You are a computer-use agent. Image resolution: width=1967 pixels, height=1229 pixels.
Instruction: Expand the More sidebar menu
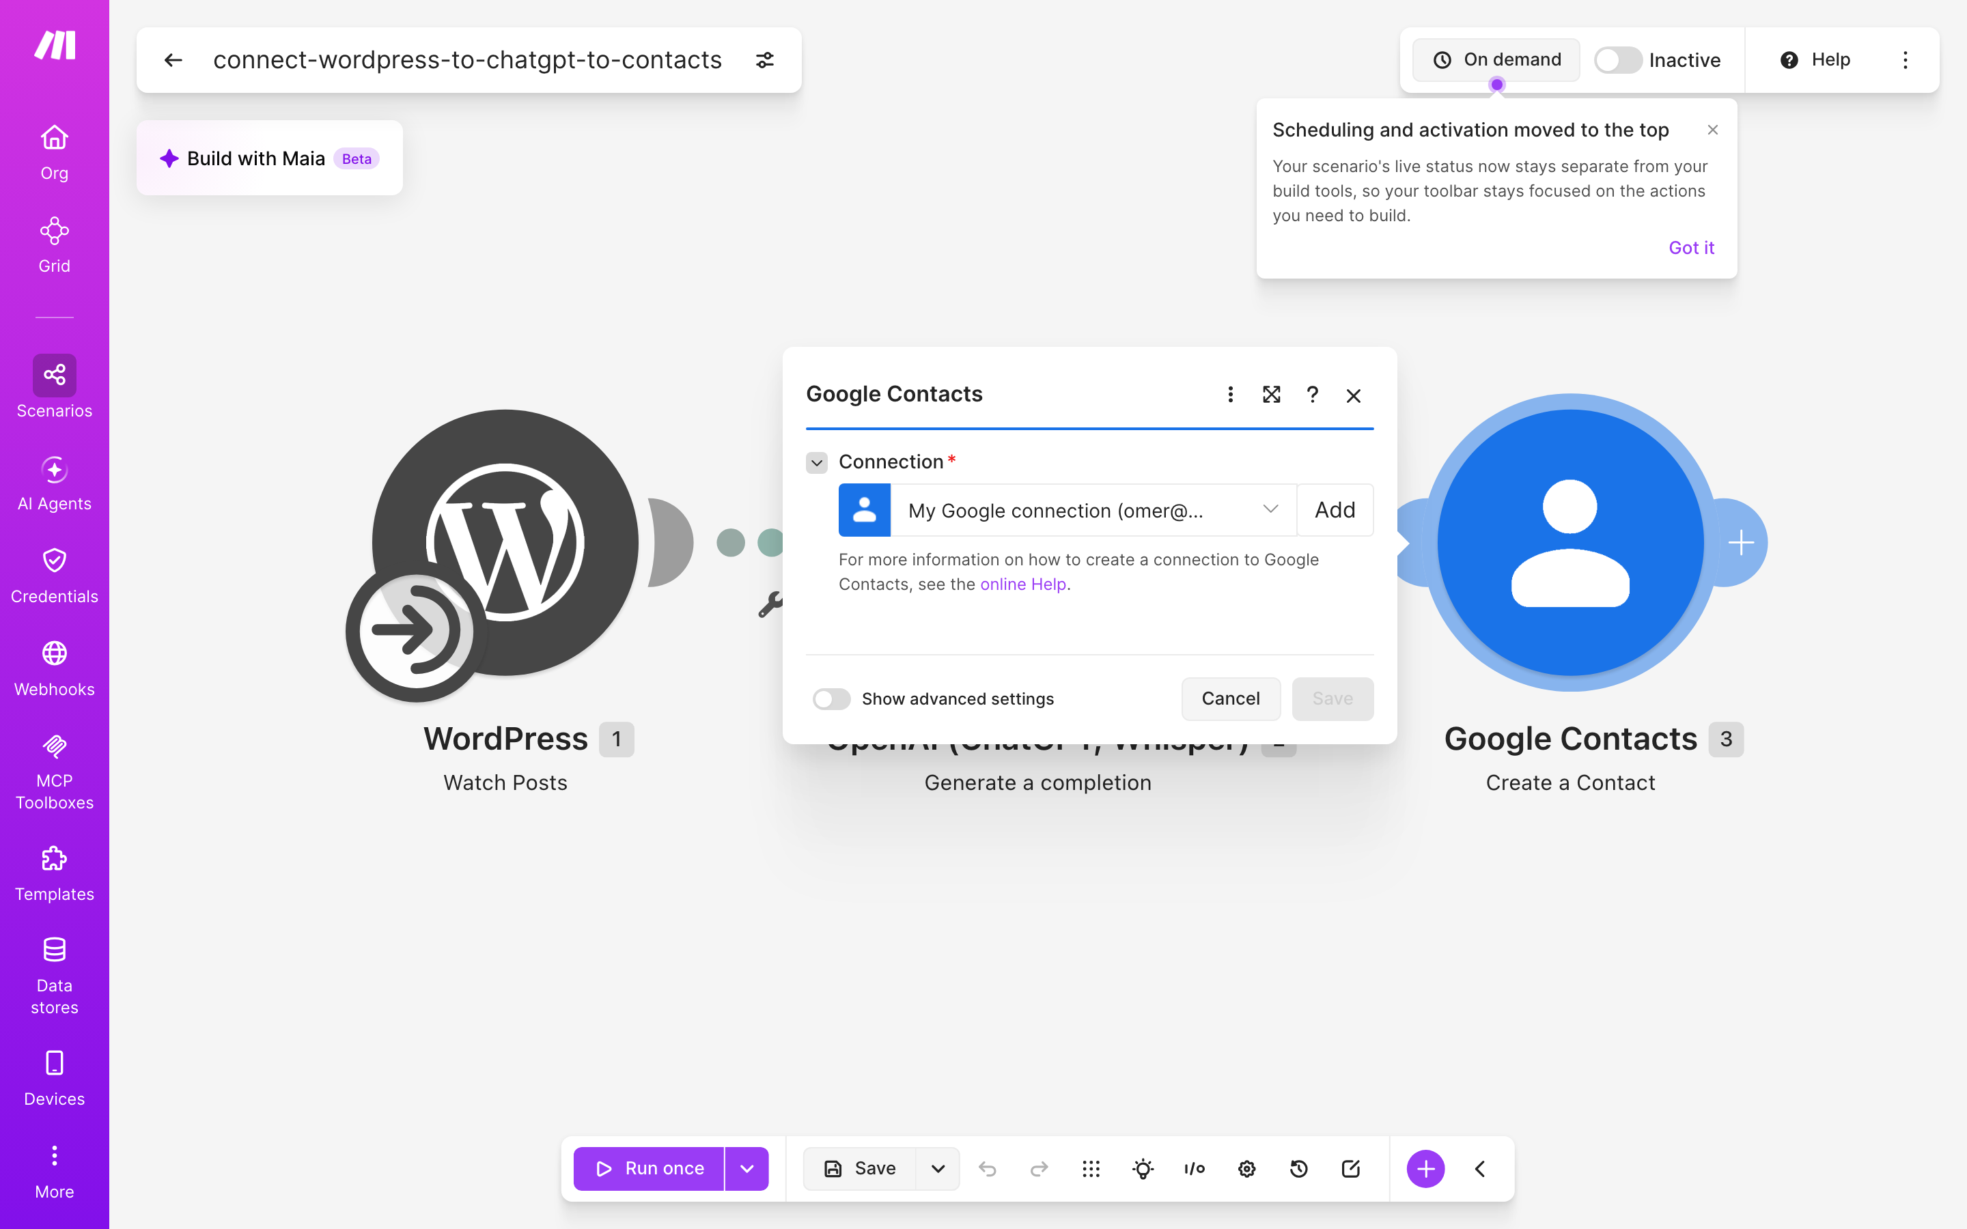(x=55, y=1171)
